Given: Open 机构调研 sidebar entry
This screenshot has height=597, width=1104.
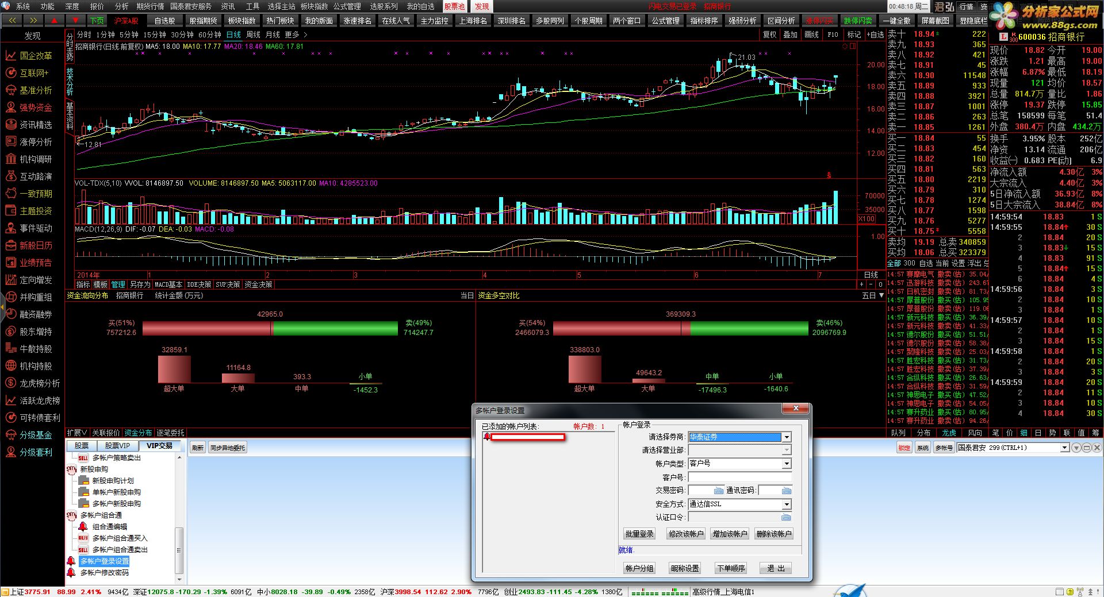Looking at the screenshot, I should pos(29,159).
